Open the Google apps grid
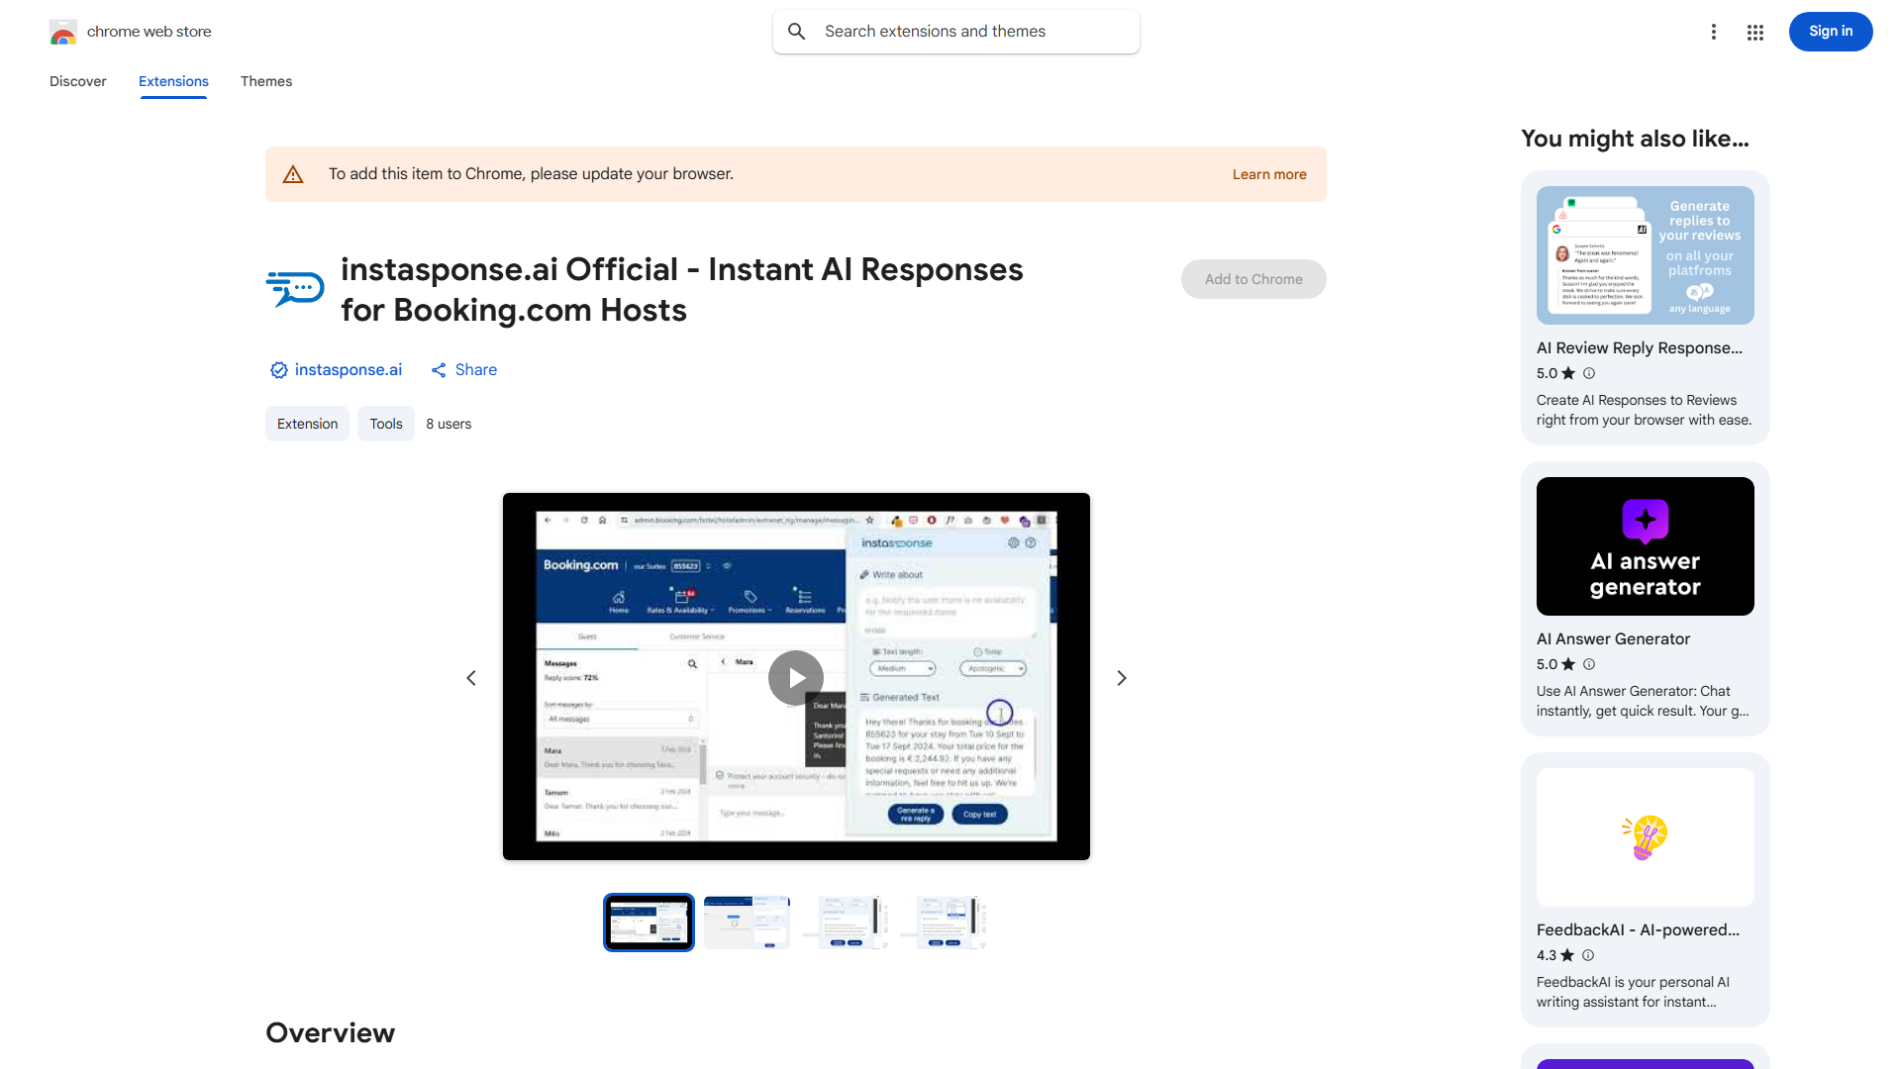 tap(1754, 31)
